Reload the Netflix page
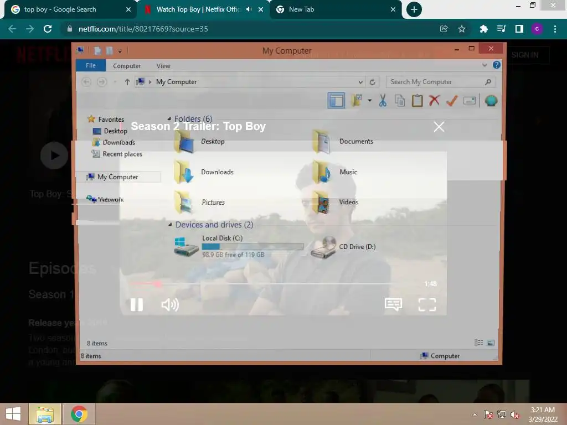 (x=48, y=29)
